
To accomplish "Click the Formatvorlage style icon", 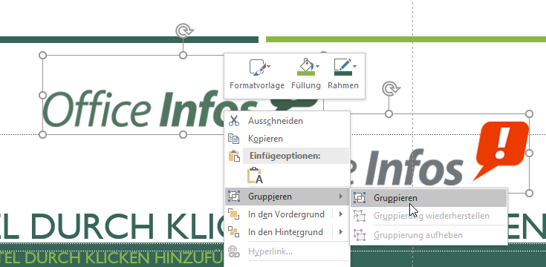I will 258,67.
